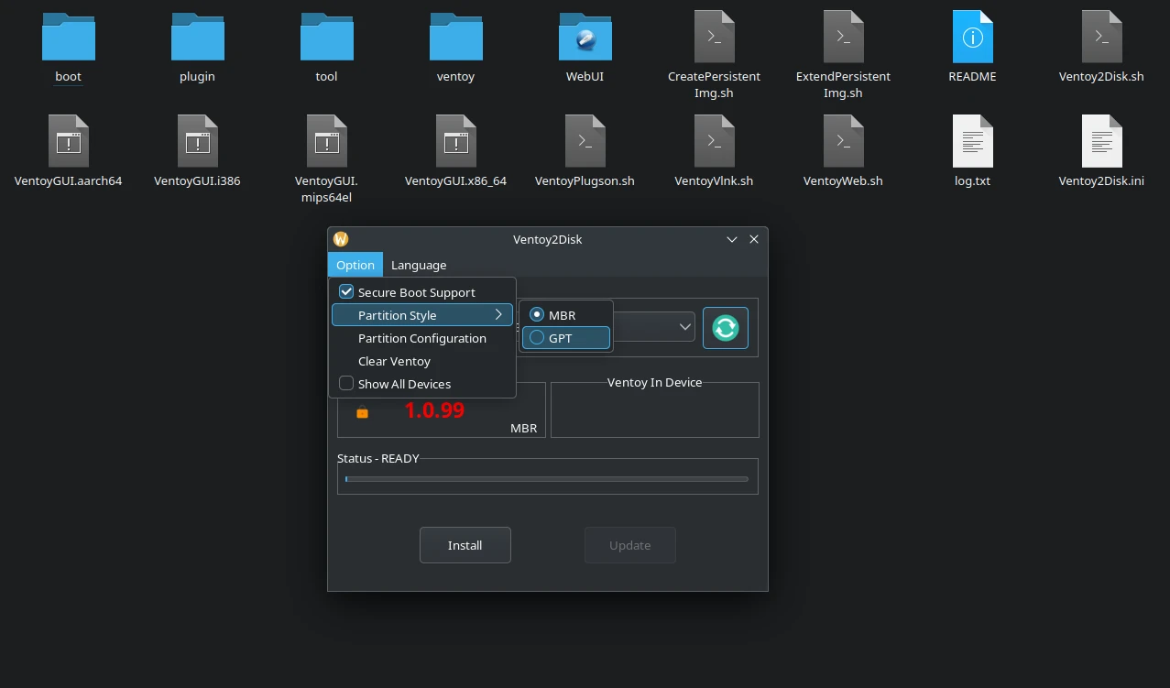Select the boot folder icon
The height and width of the screenshot is (688, 1170).
pyautogui.click(x=69, y=37)
